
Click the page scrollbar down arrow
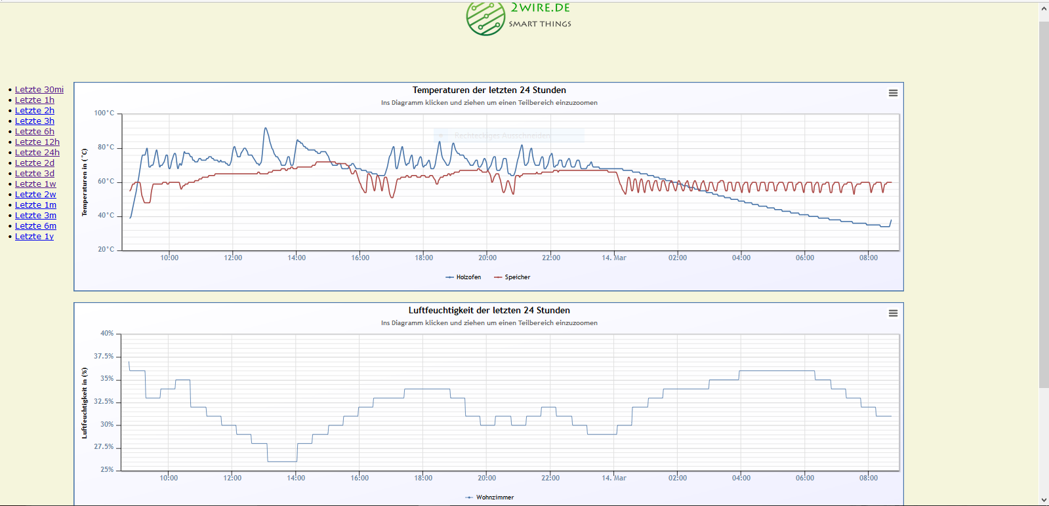click(x=1044, y=500)
